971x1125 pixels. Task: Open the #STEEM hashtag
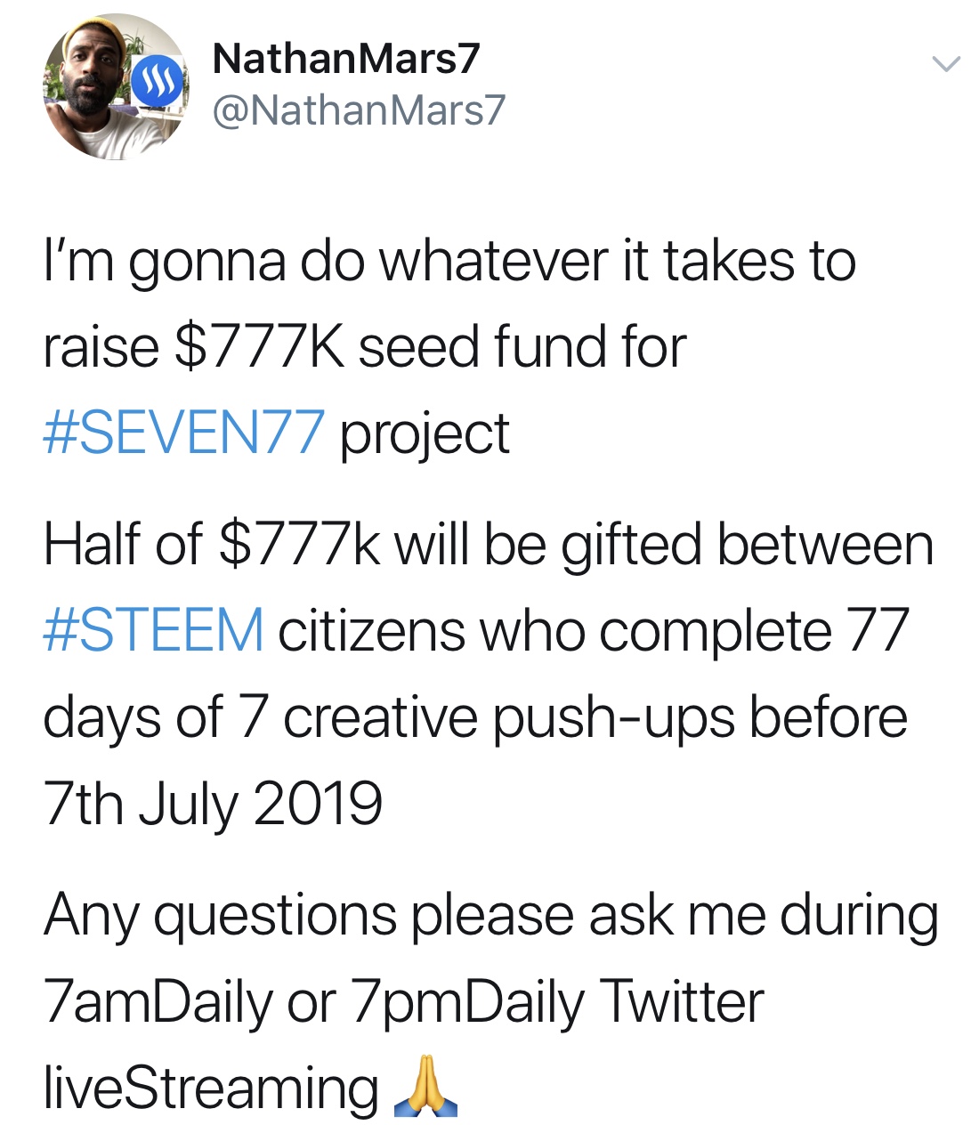(153, 630)
